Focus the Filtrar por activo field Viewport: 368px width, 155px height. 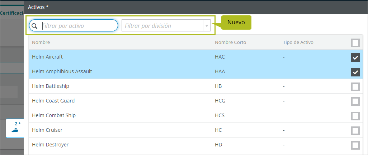pyautogui.click(x=74, y=25)
